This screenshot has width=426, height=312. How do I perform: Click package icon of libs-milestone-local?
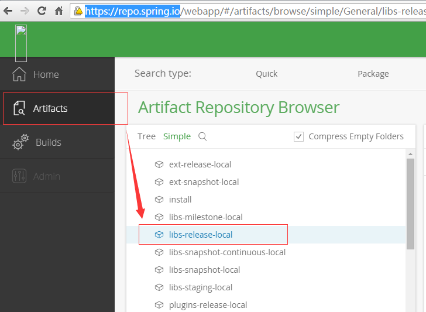tap(159, 217)
